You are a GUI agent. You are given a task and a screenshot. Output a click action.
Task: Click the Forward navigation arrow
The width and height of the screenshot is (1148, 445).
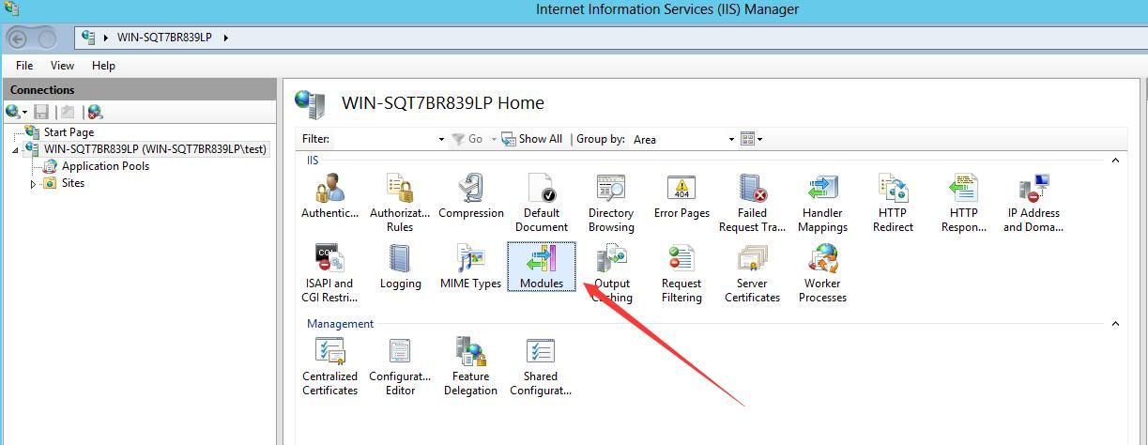coord(47,38)
